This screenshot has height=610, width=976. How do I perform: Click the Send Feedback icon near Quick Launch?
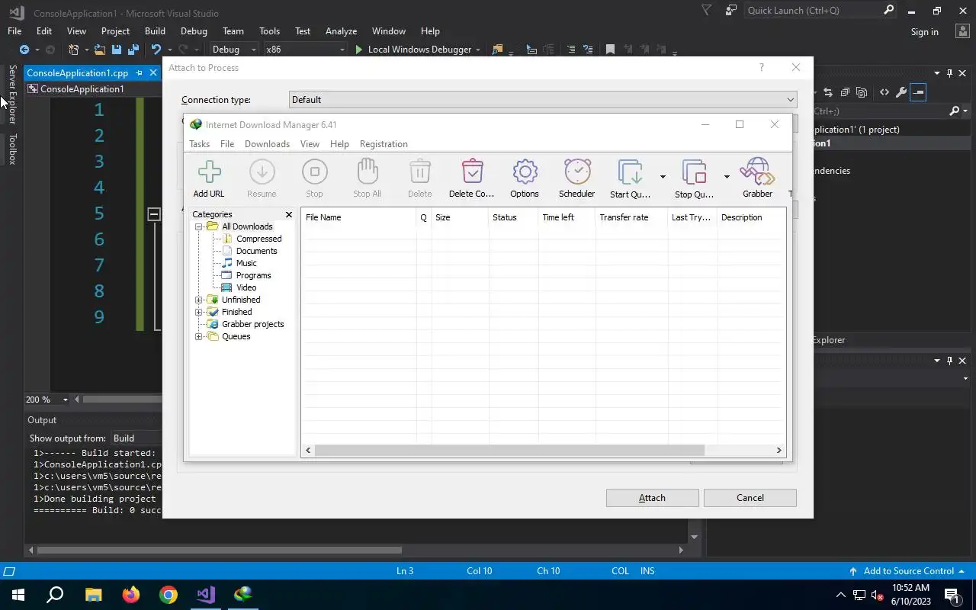tap(731, 11)
